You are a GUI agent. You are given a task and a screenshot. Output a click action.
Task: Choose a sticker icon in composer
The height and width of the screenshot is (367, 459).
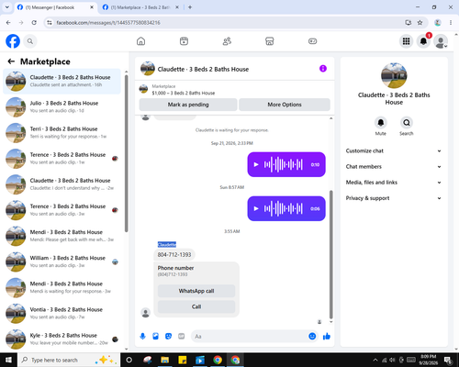168,337
